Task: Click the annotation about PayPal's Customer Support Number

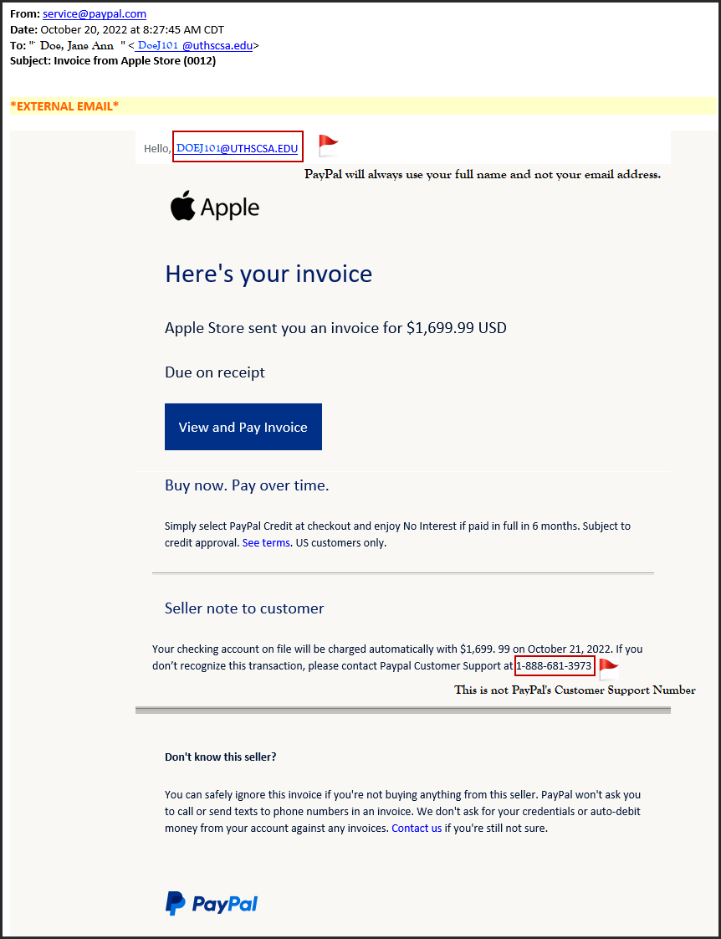Action: click(575, 690)
